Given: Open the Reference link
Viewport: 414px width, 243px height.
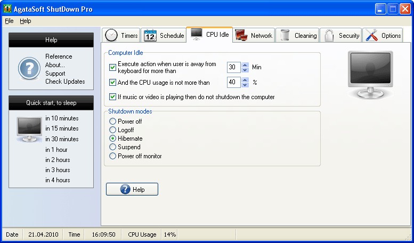Looking at the screenshot, I should [x=59, y=56].
